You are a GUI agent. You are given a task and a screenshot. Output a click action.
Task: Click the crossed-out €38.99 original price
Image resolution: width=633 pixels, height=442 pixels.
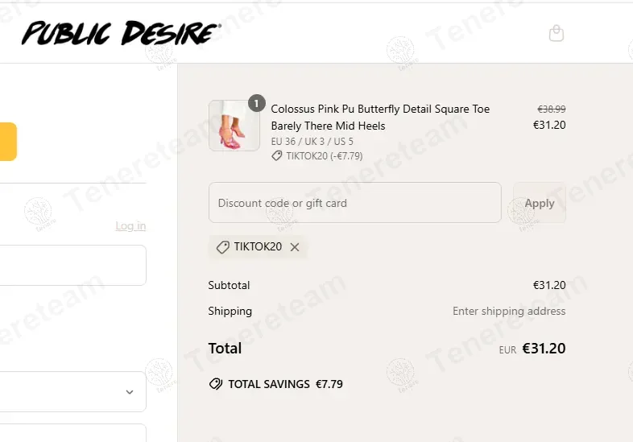(551, 109)
